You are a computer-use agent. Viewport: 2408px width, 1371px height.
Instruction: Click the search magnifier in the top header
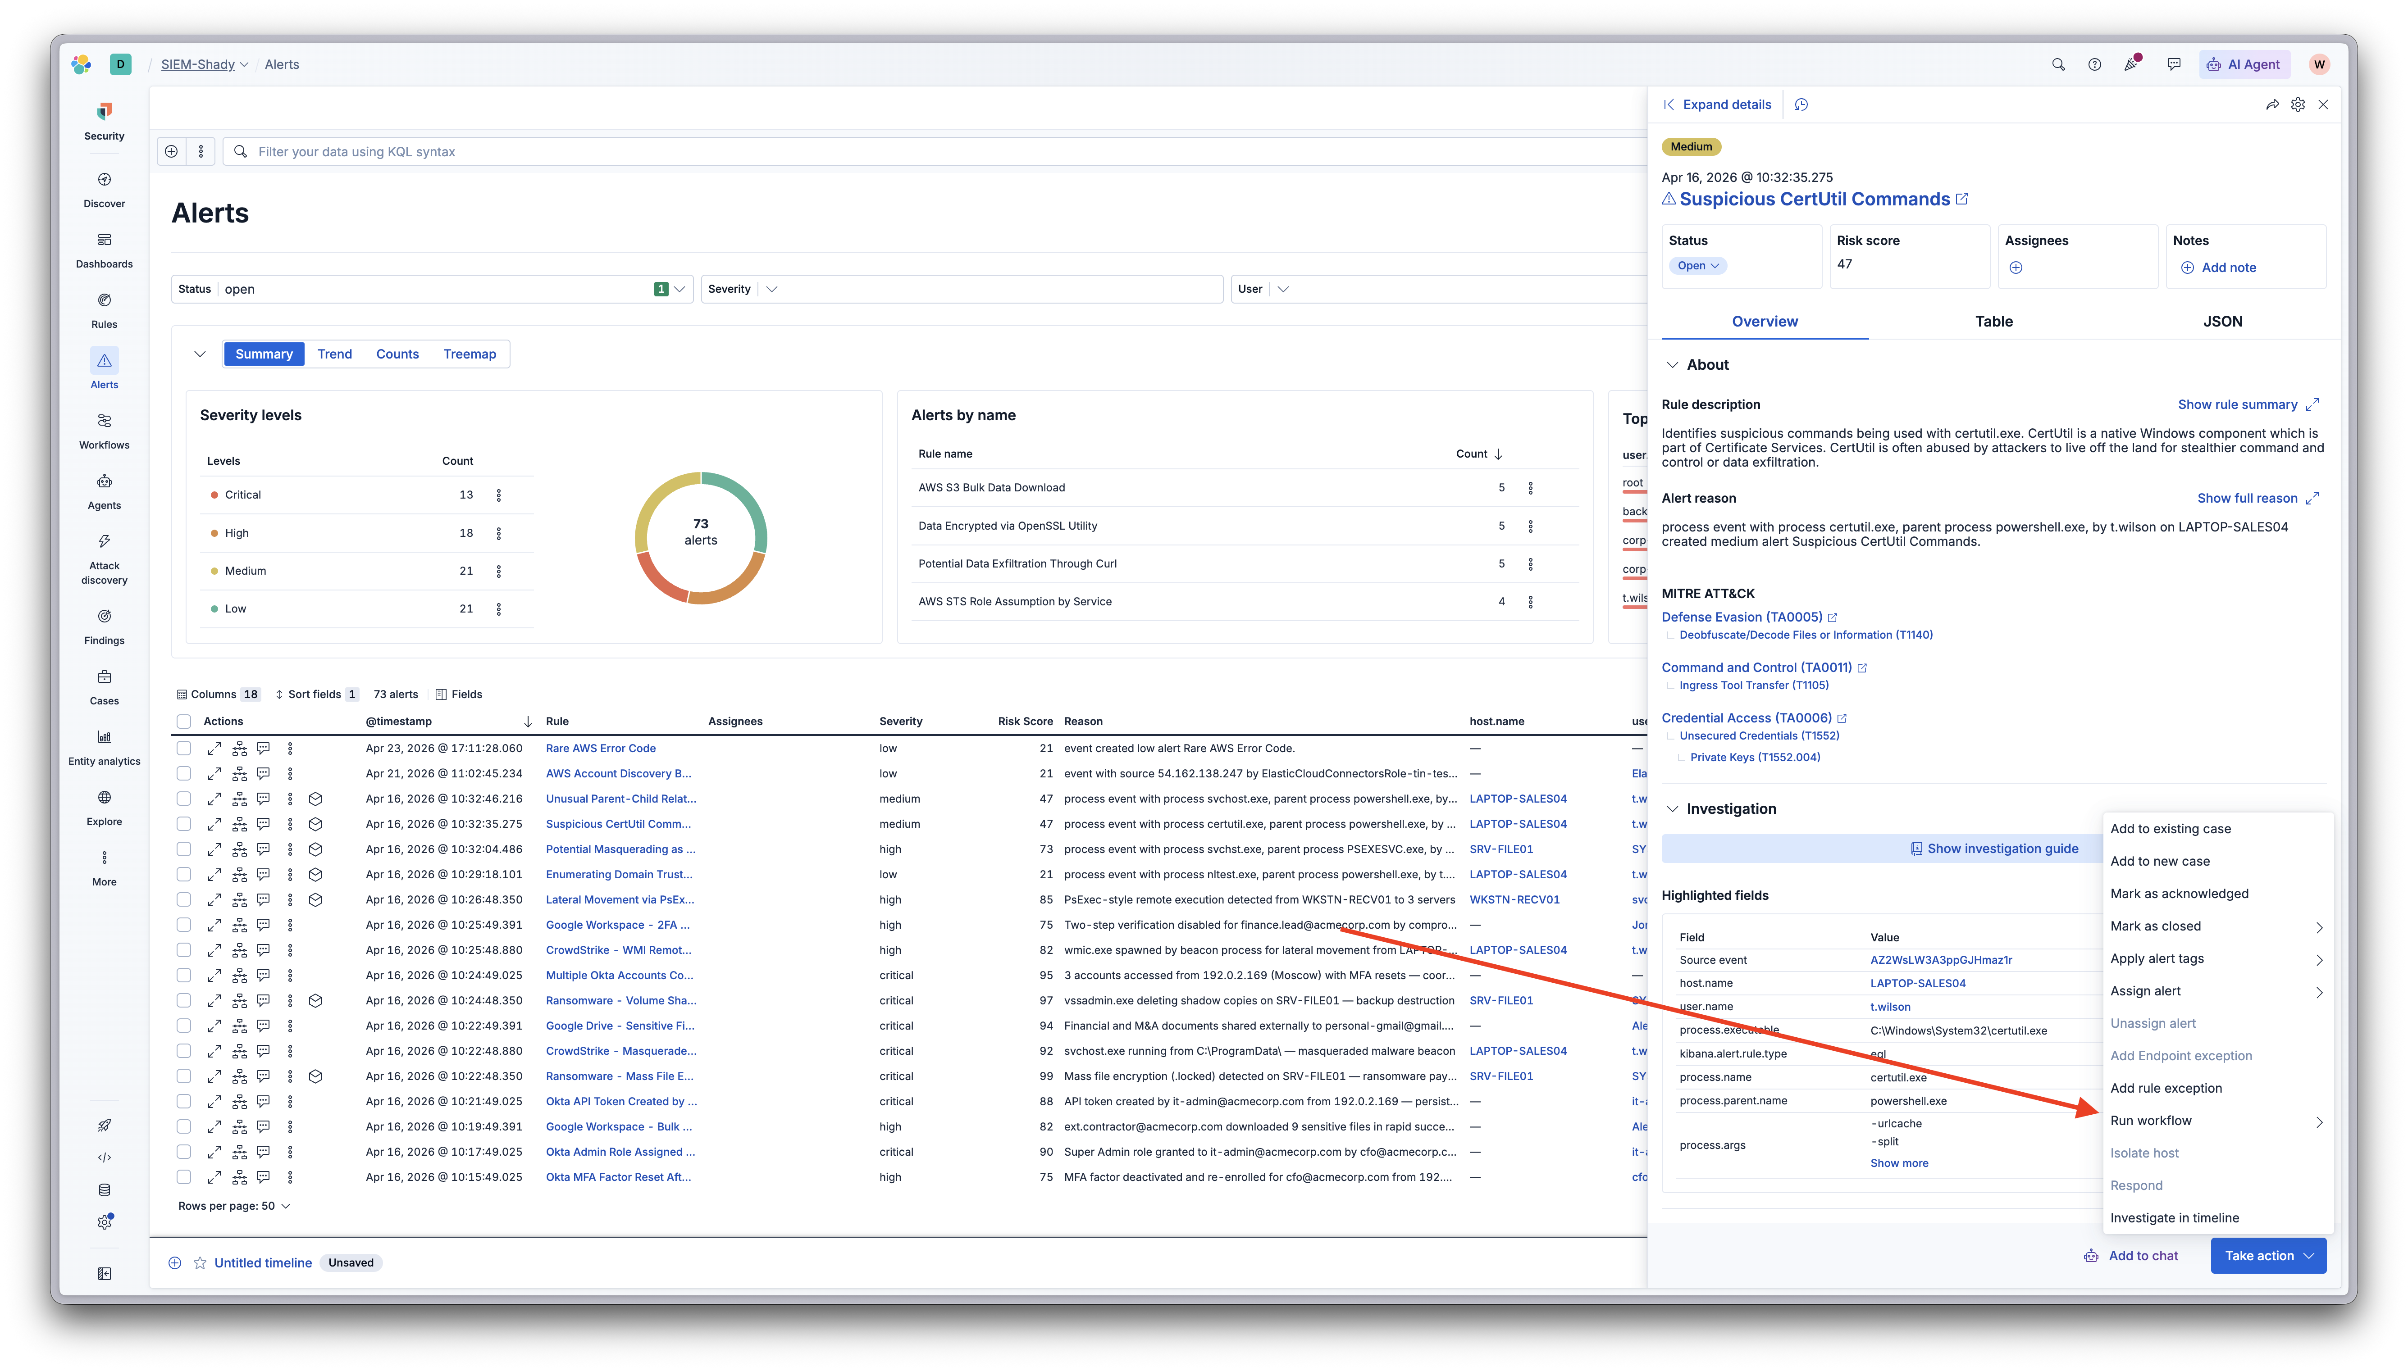click(x=2058, y=64)
